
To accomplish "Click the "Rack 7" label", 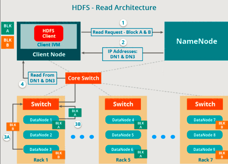I will [x=206, y=160].
